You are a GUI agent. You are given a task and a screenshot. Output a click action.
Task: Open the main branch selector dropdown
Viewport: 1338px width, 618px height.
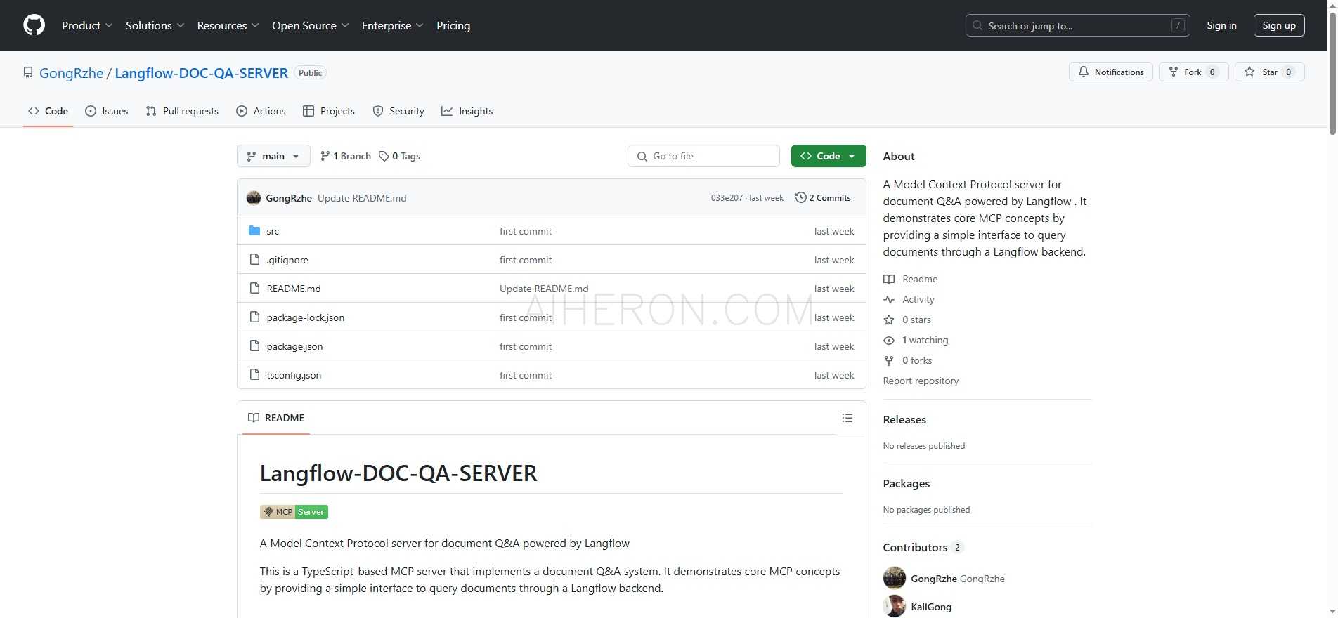point(273,156)
